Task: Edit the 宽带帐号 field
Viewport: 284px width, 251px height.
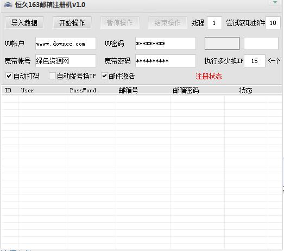Action: point(66,61)
